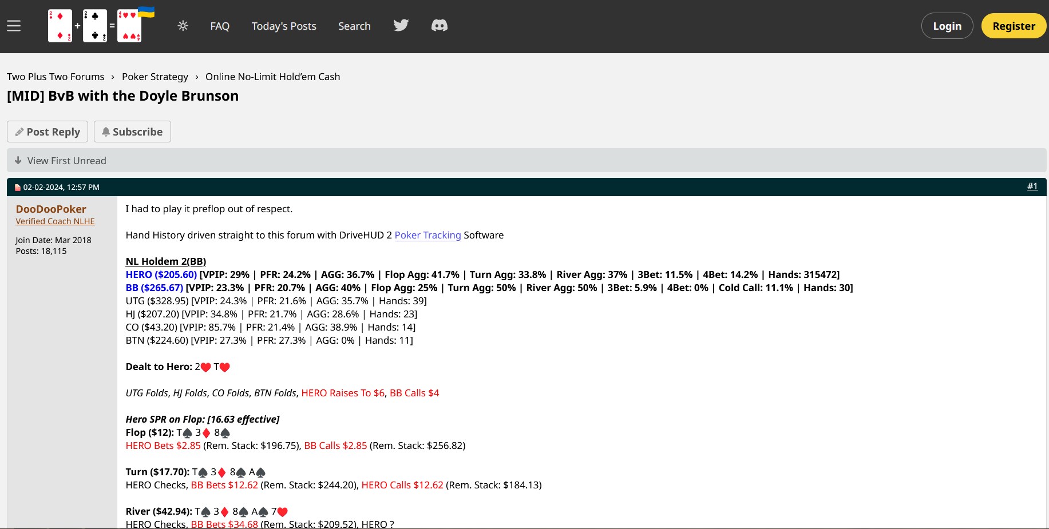
Task: Open DooDooPoker's user profile
Action: coord(51,209)
